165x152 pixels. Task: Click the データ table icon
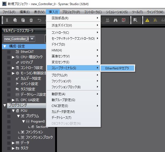point(17,143)
